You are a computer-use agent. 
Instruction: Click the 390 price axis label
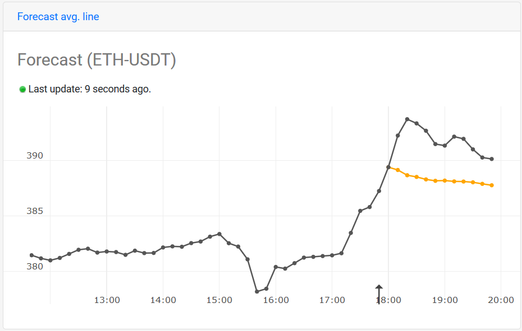[x=35, y=156]
